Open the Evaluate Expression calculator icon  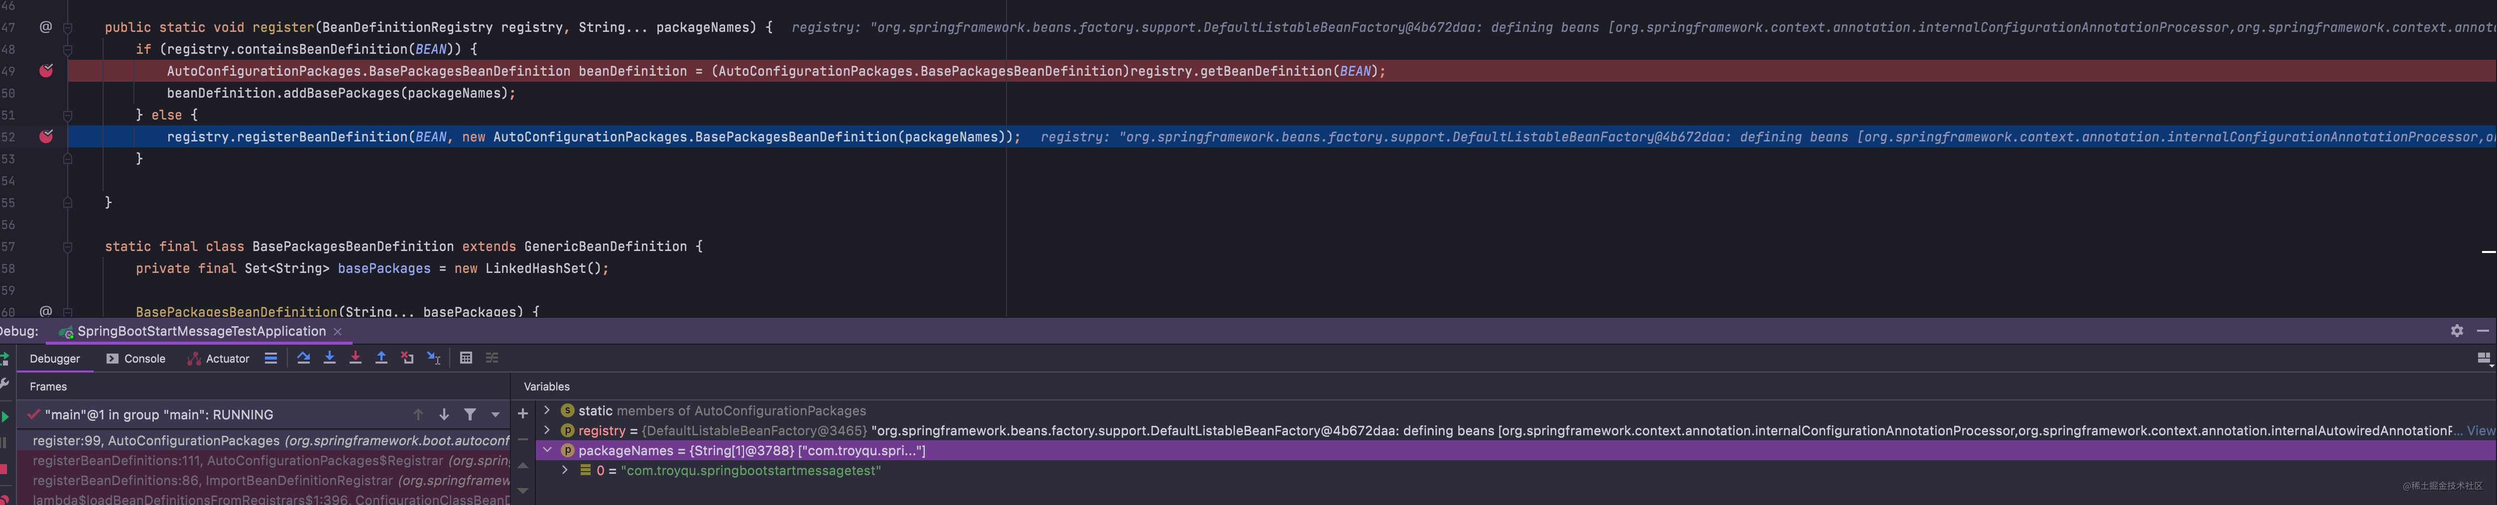[x=465, y=359]
